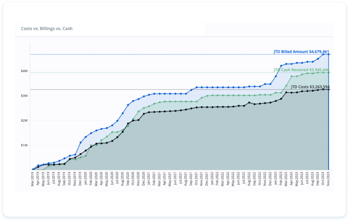This screenshot has height=221, width=349.
Task: Select the black Costs data point for Mar:2023
Action: pos(286,92)
